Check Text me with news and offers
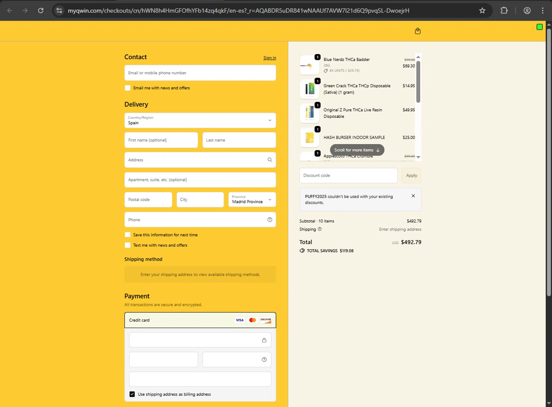552x407 pixels. 128,245
